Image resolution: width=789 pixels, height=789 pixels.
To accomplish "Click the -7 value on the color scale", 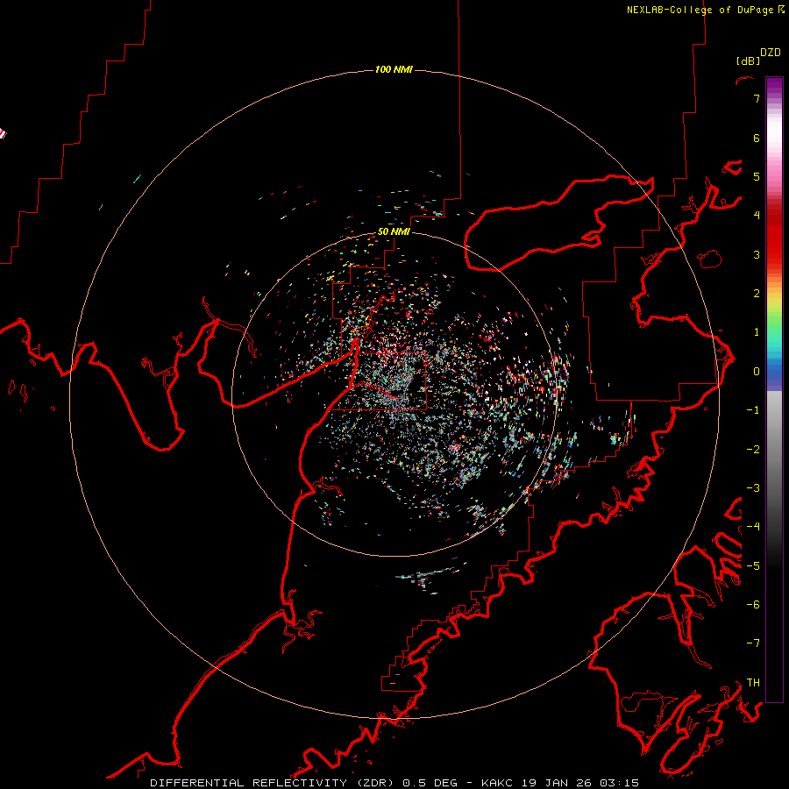I will click(753, 643).
